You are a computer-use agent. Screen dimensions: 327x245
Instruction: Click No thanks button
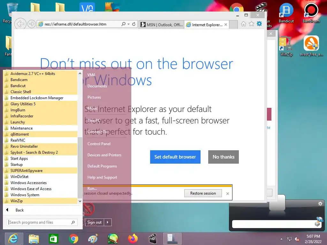pyautogui.click(x=223, y=157)
